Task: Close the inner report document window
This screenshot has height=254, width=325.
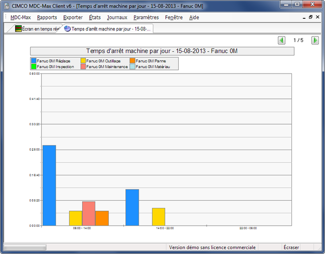Action: [317, 17]
